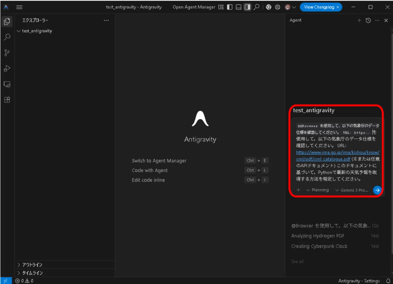393x284 pixels.
Task: Click the plus attachment icon in prompt box
Action: (x=298, y=190)
